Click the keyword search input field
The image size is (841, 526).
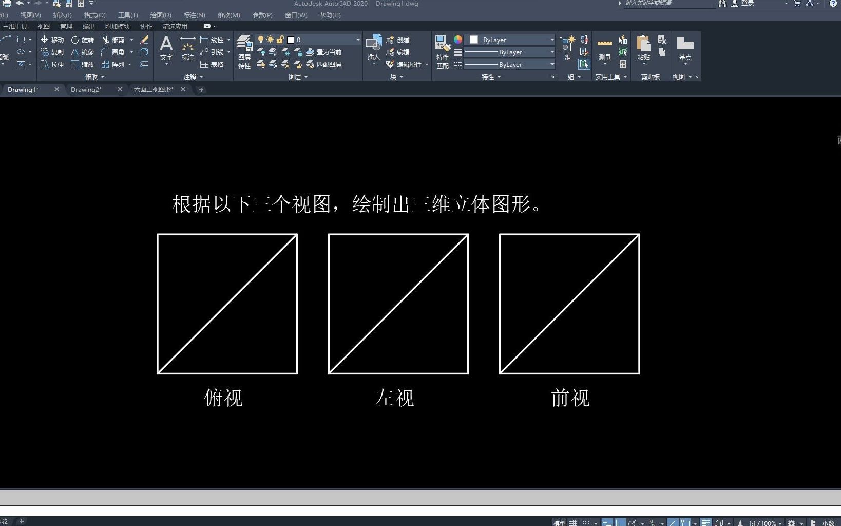click(669, 4)
